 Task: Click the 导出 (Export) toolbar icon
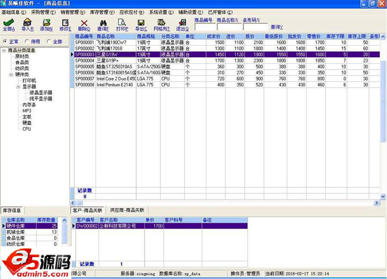[141, 24]
